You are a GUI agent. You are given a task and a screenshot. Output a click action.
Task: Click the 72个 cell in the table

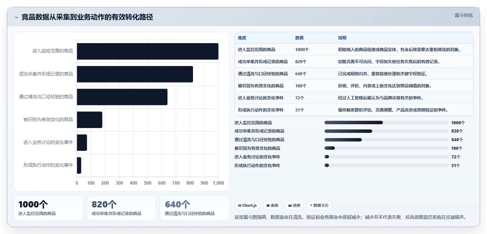point(300,98)
